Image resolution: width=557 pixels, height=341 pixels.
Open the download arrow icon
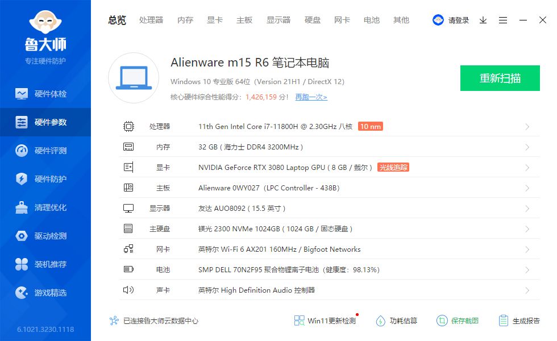483,20
